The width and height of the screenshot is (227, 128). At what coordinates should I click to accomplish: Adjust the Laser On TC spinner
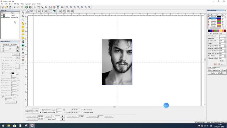[x=225, y=51]
